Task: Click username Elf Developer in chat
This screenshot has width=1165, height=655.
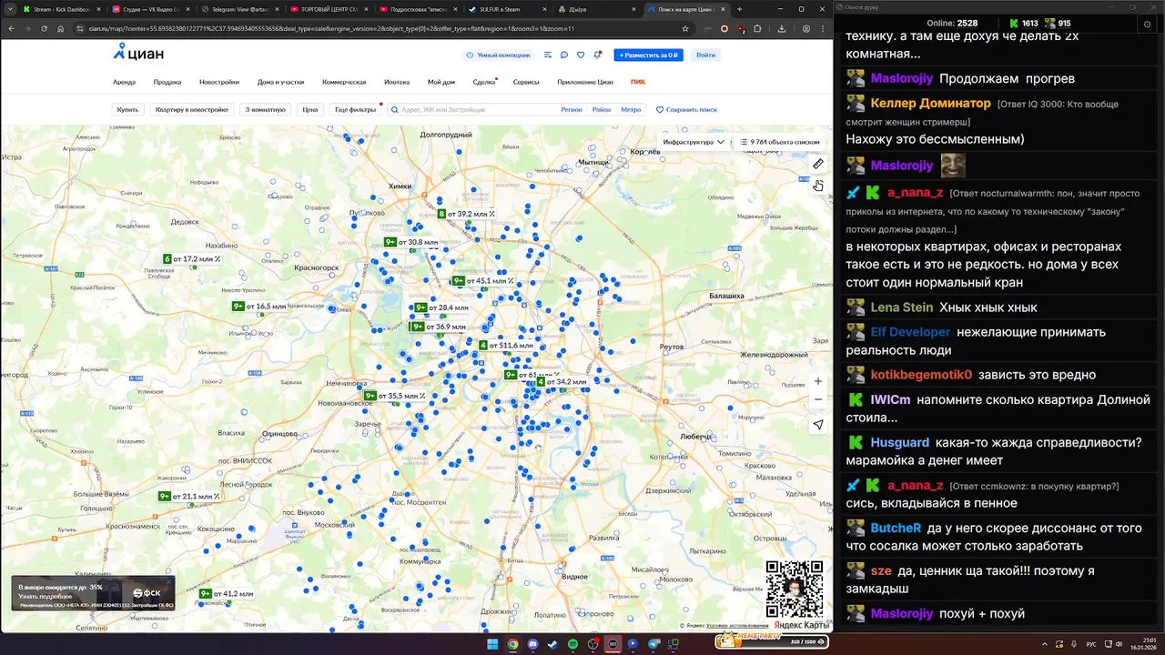Action: (x=910, y=332)
